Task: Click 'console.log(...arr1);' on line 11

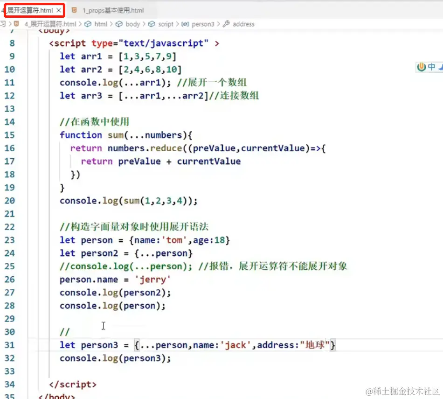Action: [x=115, y=83]
